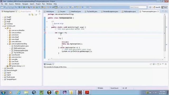Switch to the Java EE perspective
This screenshot has width=169, height=95.
pos(157,7)
